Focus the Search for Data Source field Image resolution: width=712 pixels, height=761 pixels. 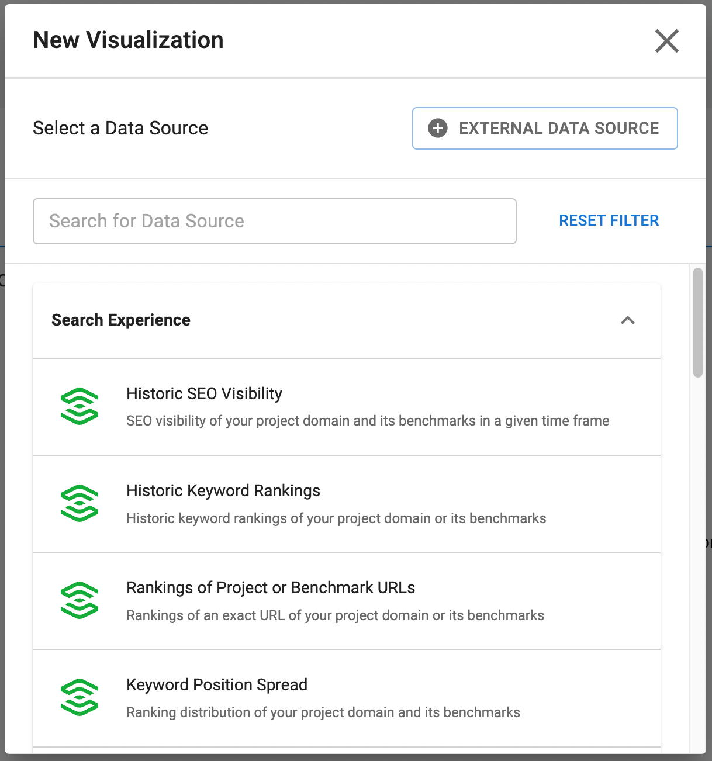tap(275, 221)
